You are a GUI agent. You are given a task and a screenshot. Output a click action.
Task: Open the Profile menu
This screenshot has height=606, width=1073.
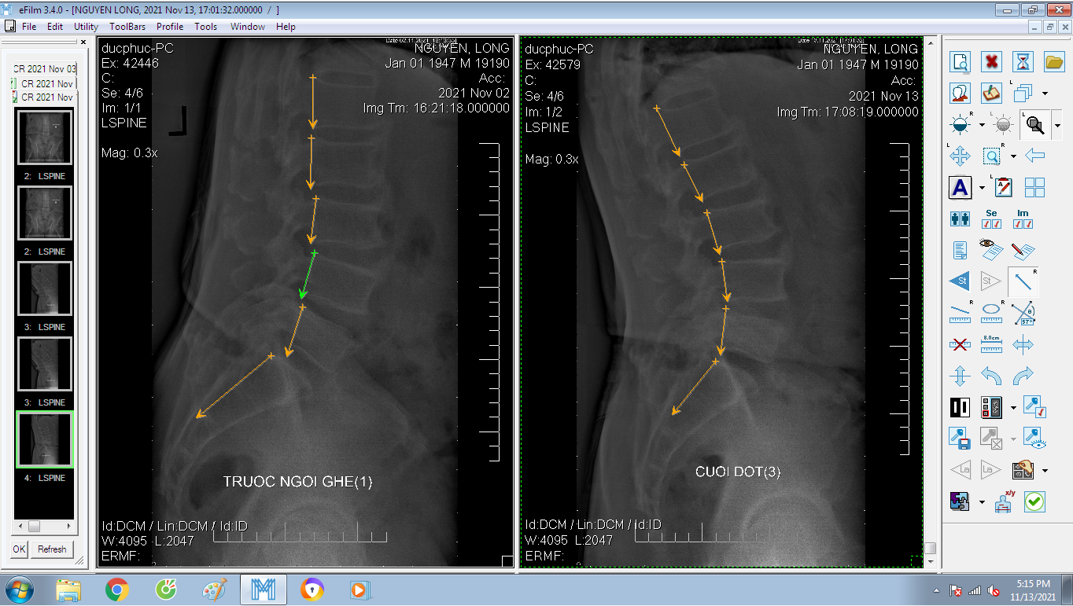(170, 27)
